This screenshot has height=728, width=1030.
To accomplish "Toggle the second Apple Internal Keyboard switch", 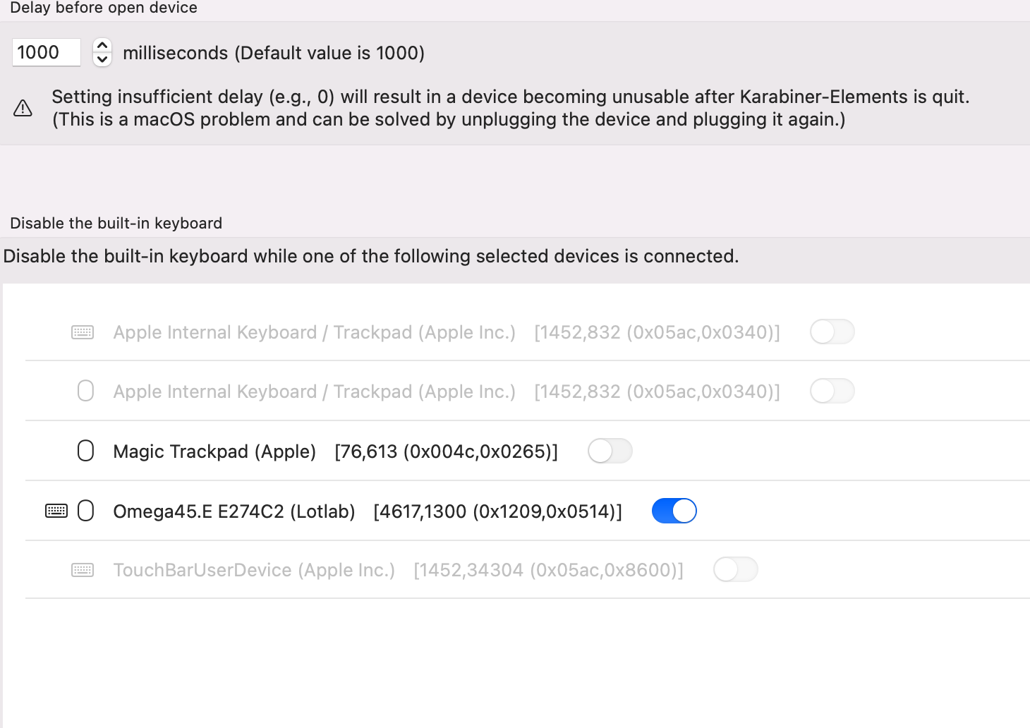I will click(x=832, y=391).
